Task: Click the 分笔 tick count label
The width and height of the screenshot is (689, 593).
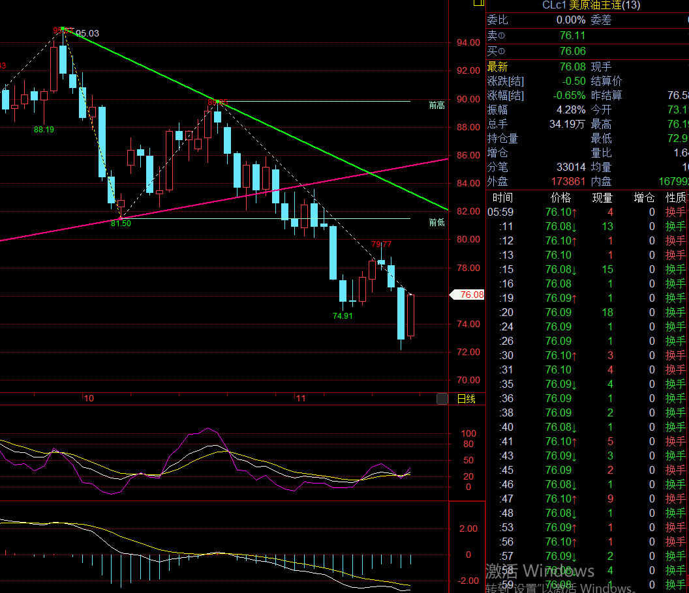Action: click(497, 167)
